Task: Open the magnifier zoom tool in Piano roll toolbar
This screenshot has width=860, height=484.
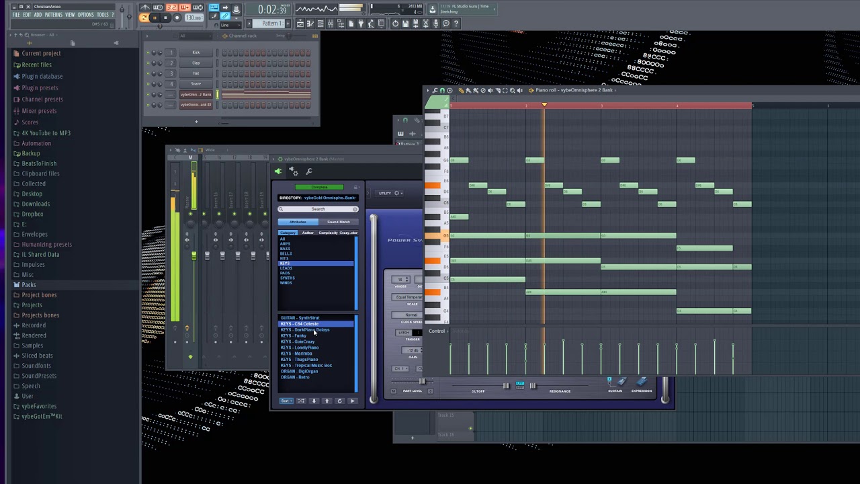Action: [x=513, y=90]
